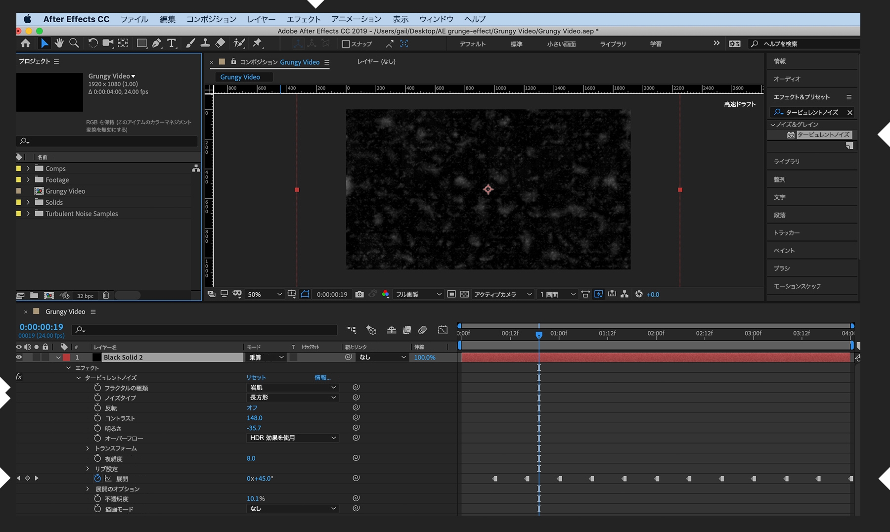Delete selected project item with trash icon
The height and width of the screenshot is (532, 890).
click(106, 296)
